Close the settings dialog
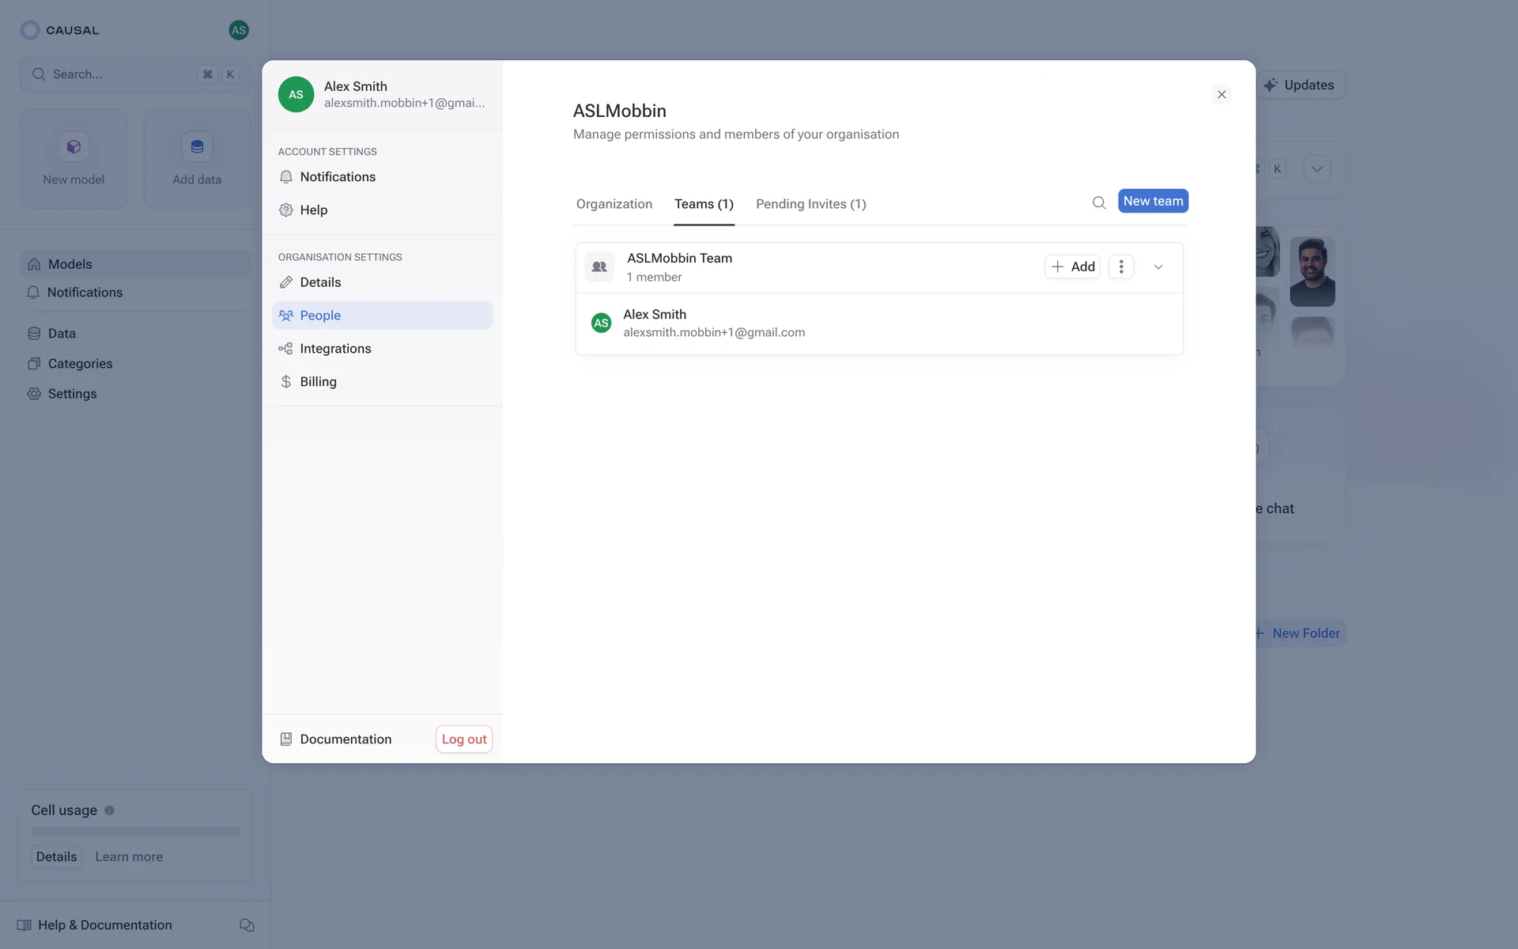Viewport: 1518px width, 949px height. 1222,95
